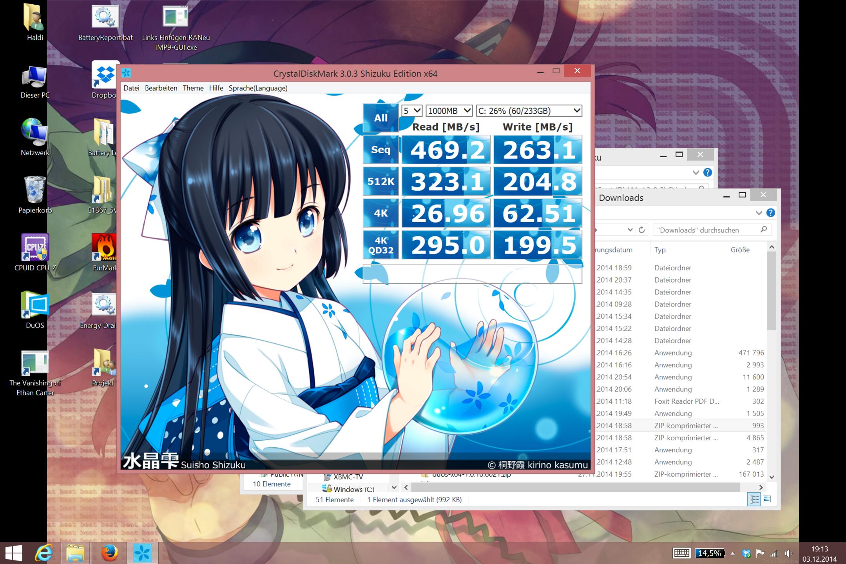Open the Sprache(Language) menu
This screenshot has width=846, height=564.
258,88
